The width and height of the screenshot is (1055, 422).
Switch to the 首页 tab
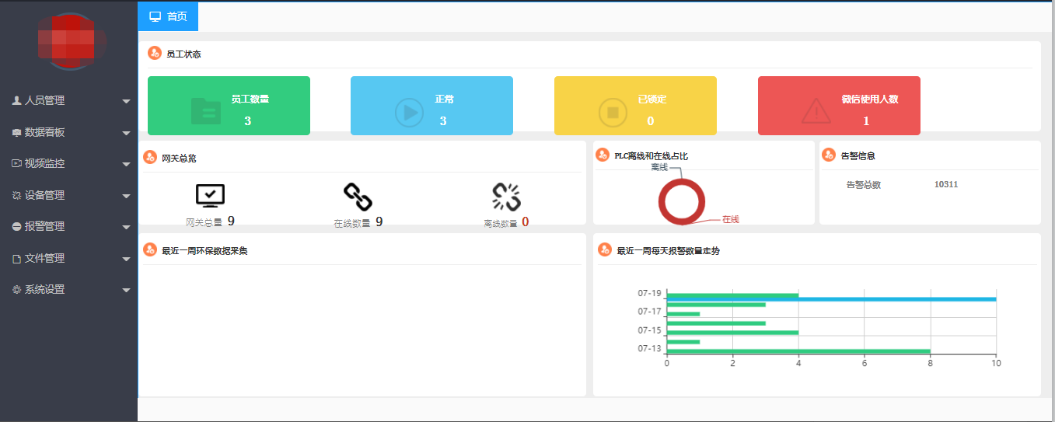168,16
